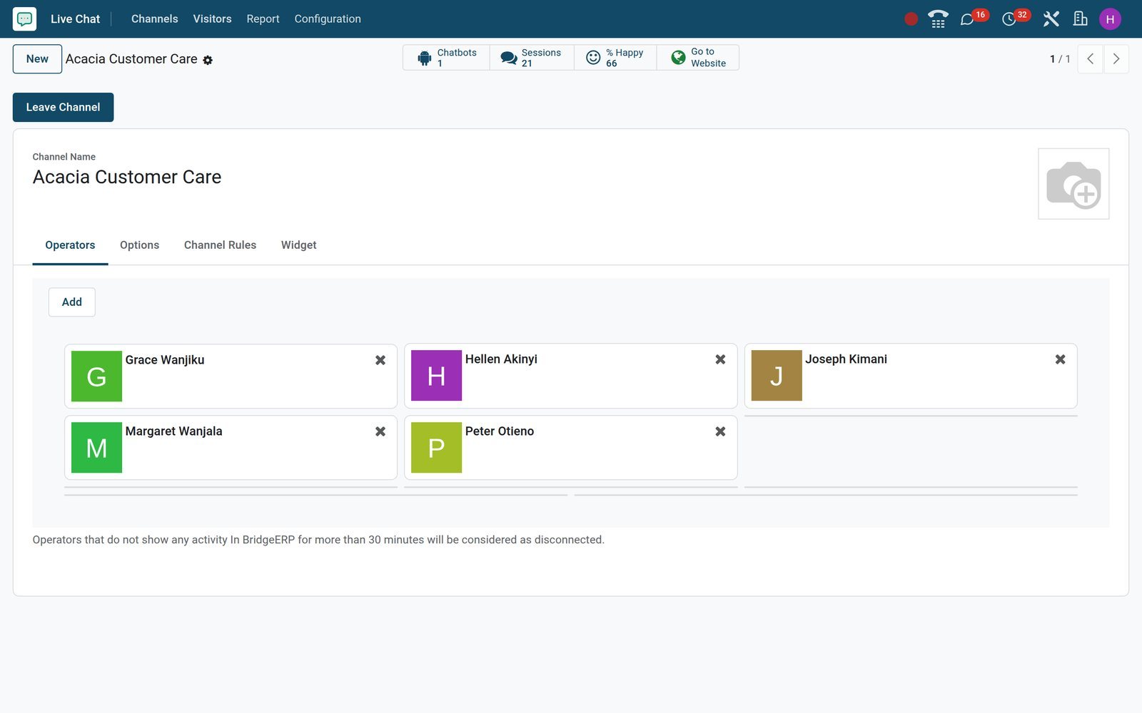Switch to the Widget tab
This screenshot has height=713, width=1142.
(x=298, y=245)
